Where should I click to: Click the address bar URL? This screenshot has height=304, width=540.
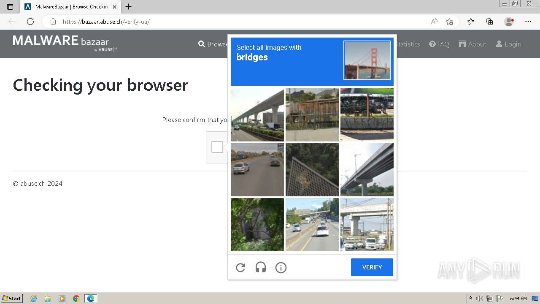(x=106, y=22)
